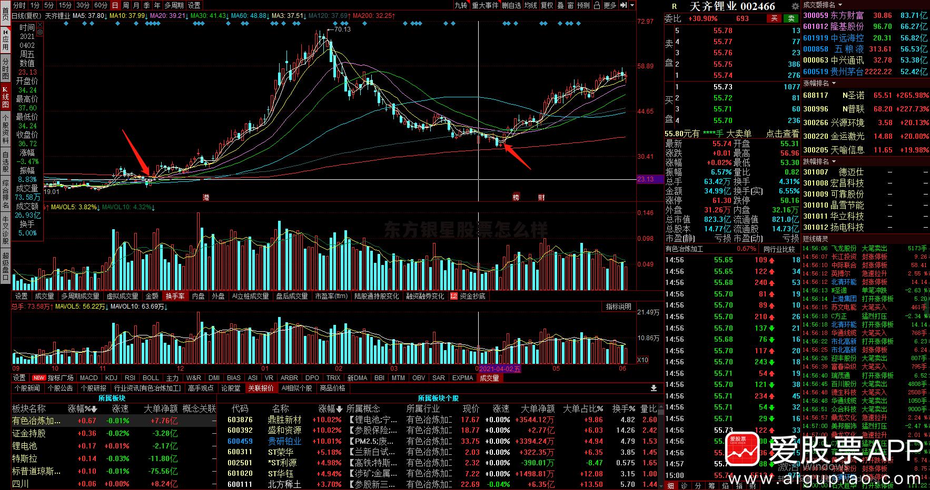Toggle 复权 price adjustment
The height and width of the screenshot is (490, 930).
coord(547,5)
